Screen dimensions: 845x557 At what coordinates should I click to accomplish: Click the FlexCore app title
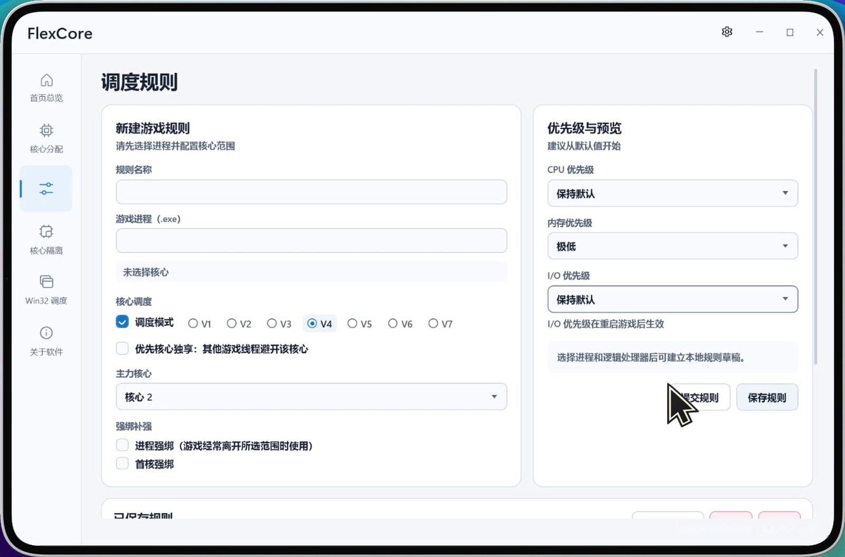(x=60, y=33)
